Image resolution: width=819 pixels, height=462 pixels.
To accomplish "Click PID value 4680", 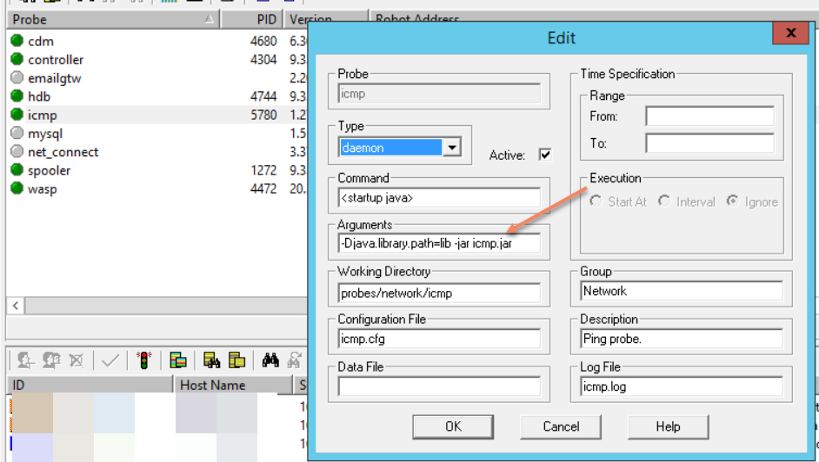I will point(263,41).
